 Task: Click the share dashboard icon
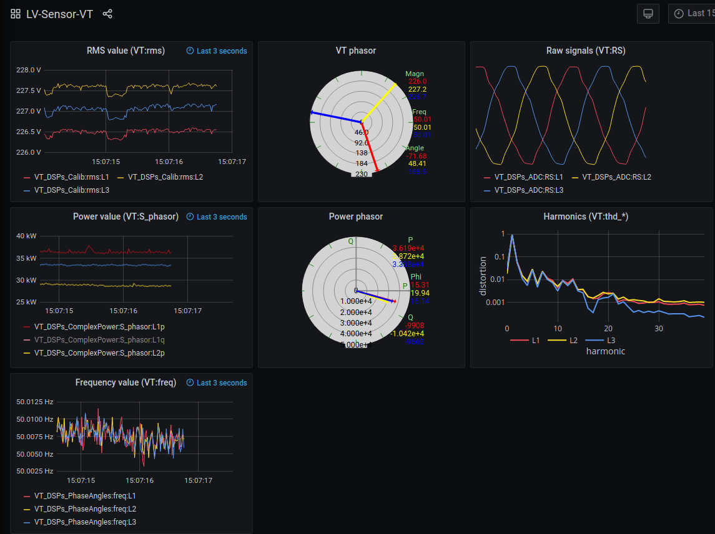pyautogui.click(x=107, y=14)
